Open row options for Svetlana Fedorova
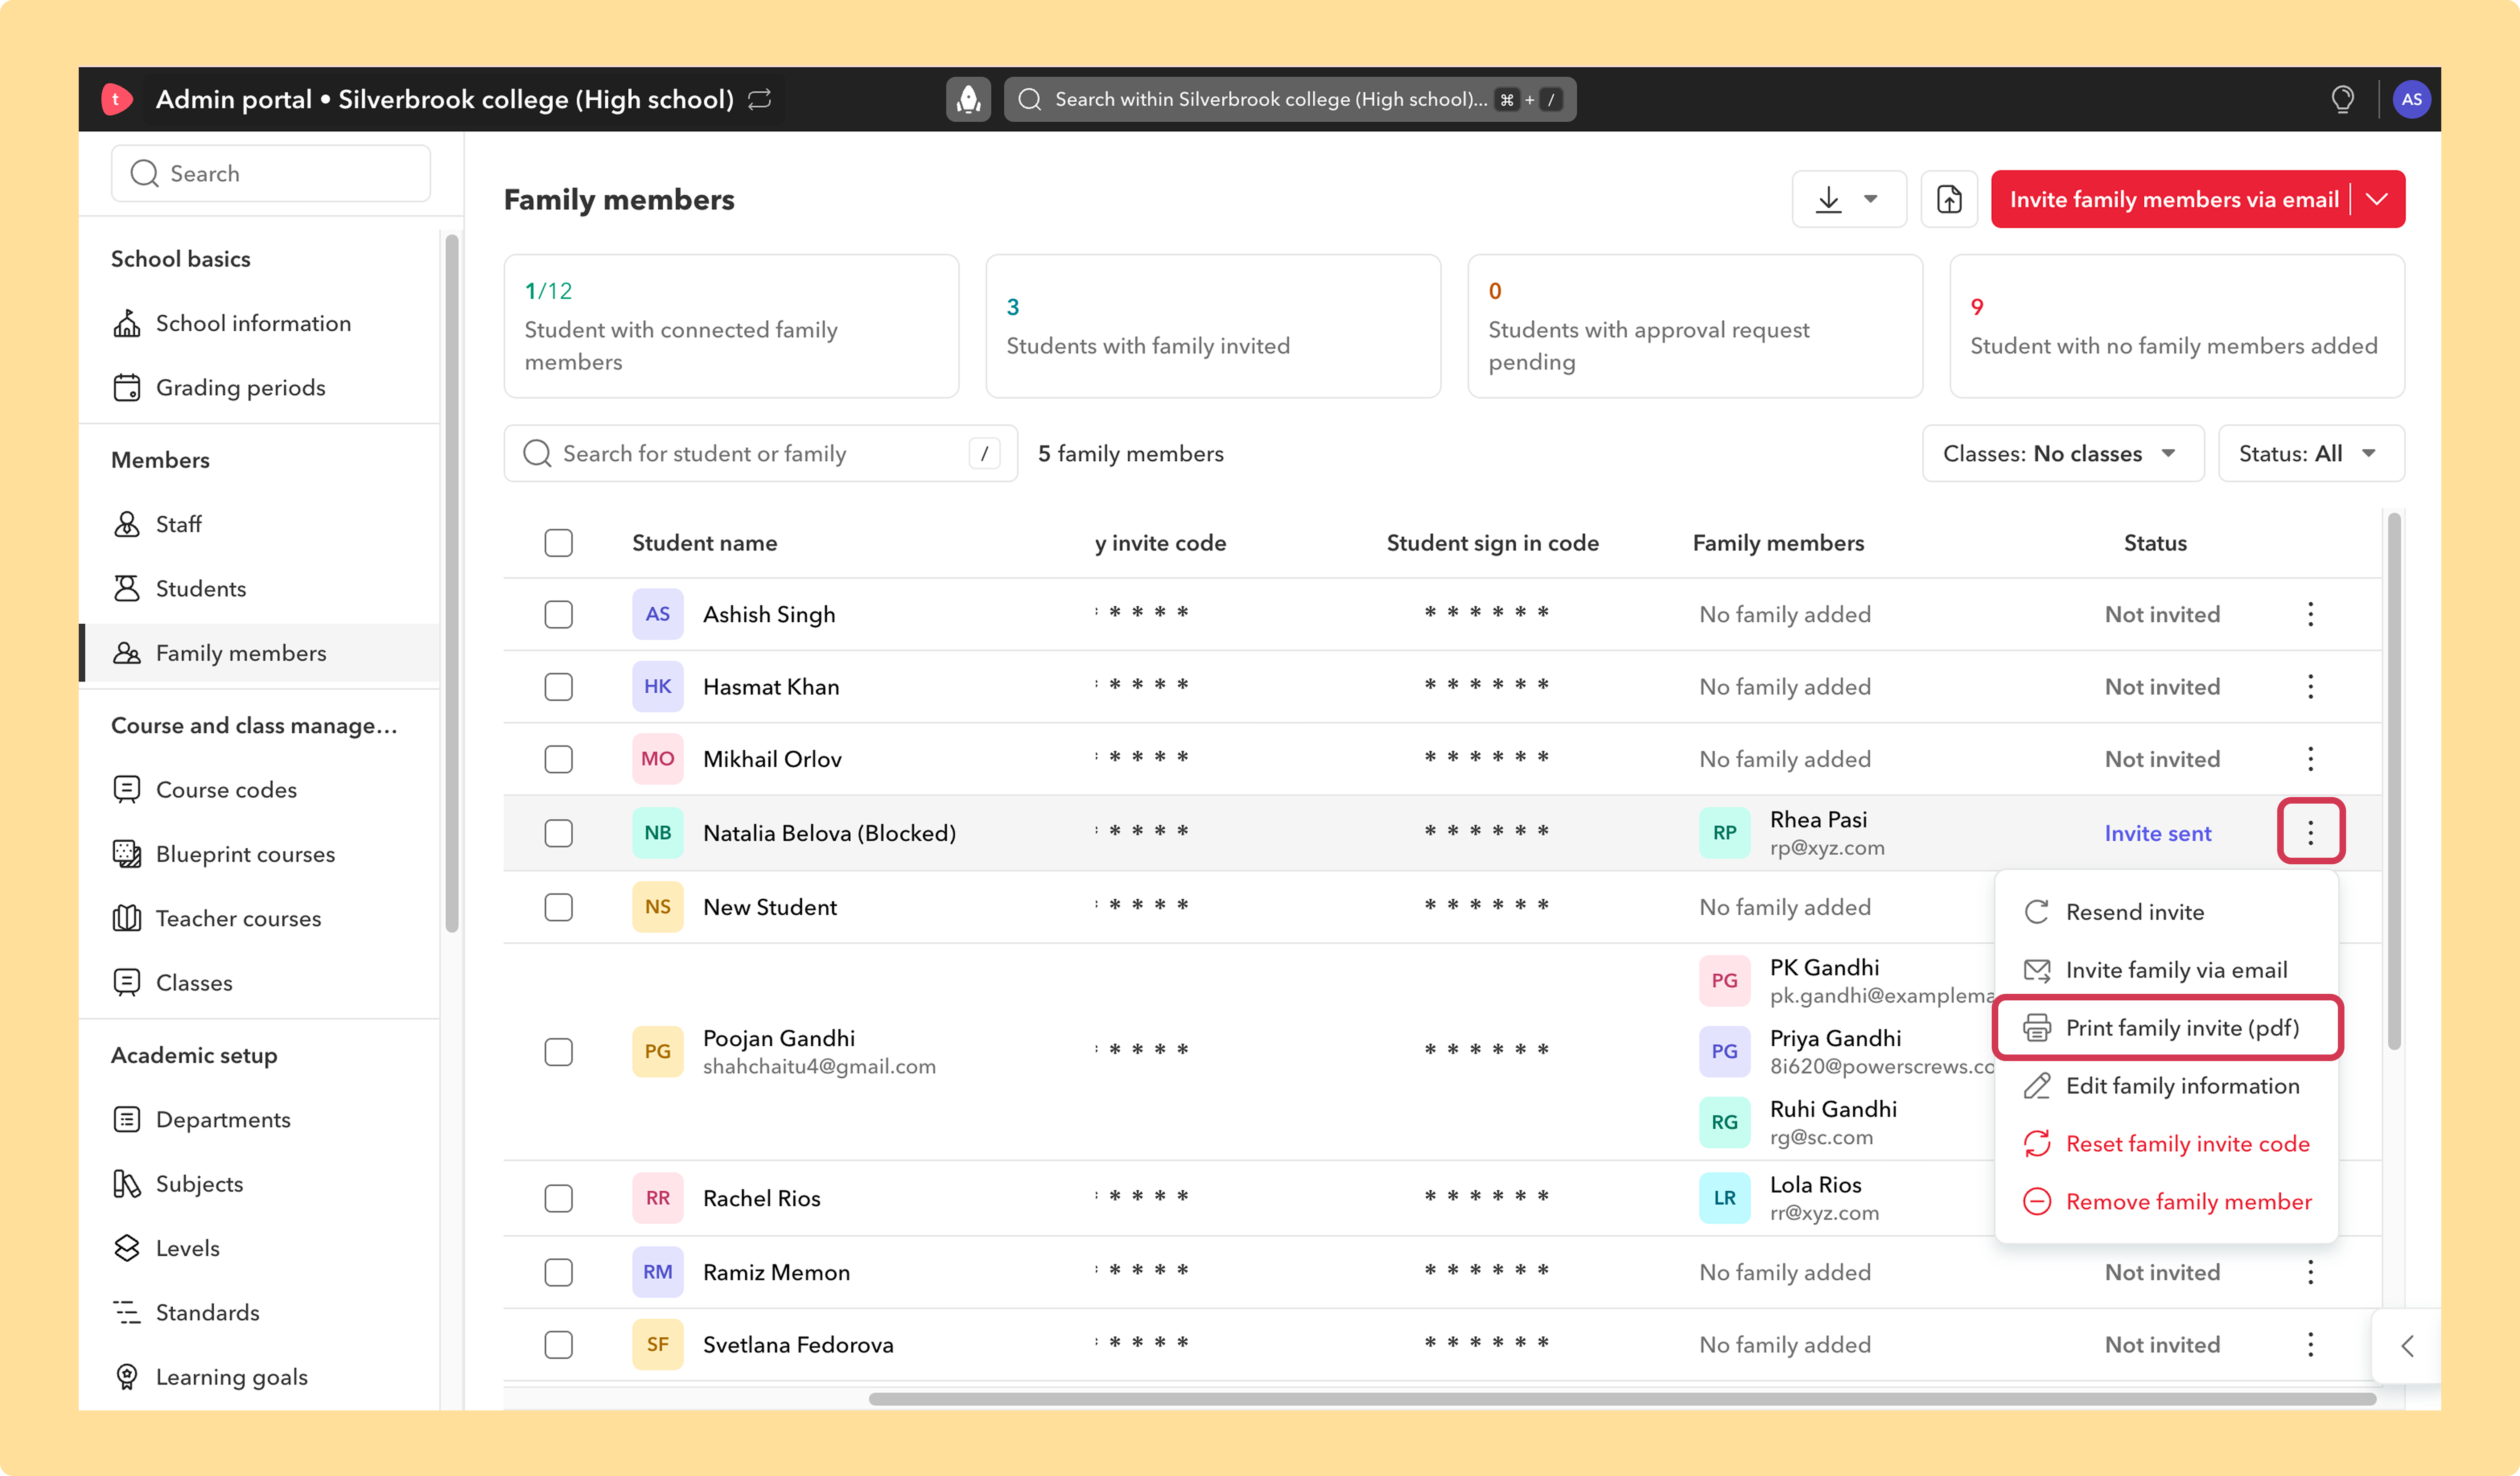 (2310, 1344)
